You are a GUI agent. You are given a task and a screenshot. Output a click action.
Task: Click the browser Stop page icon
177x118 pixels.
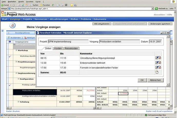click(19, 5)
